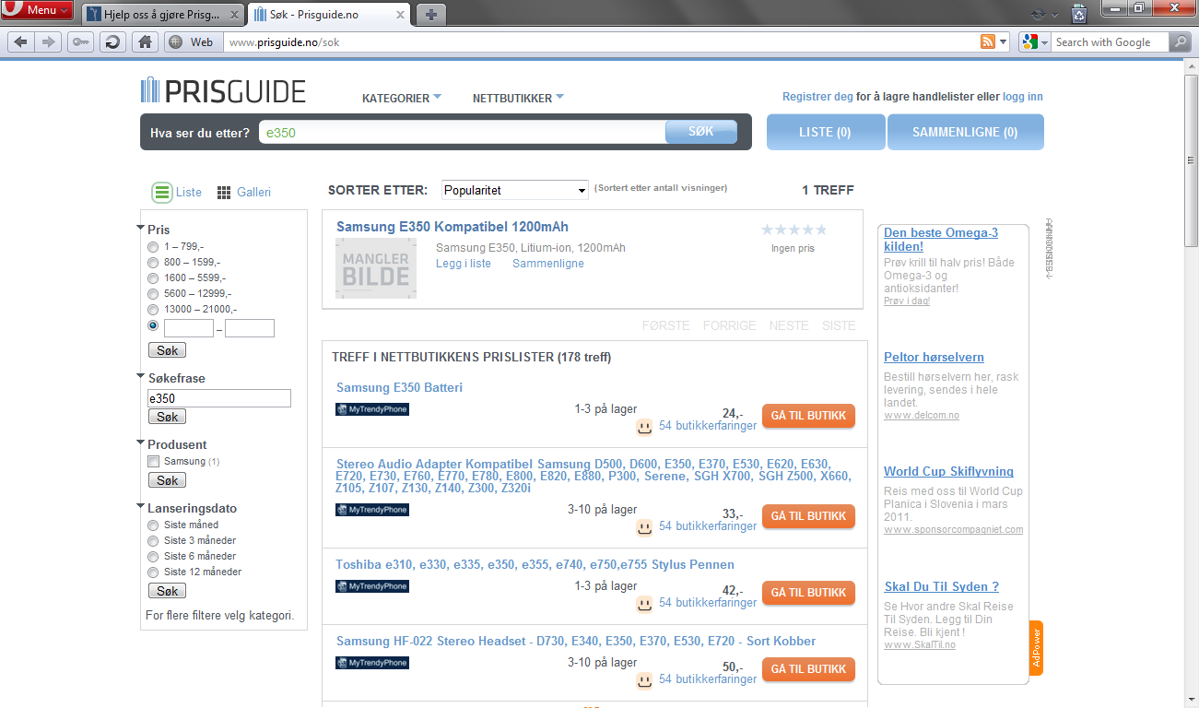Open the Popularitet sort dropdown

pyautogui.click(x=515, y=191)
